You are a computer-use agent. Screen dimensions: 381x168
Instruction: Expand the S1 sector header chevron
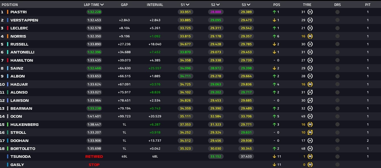[187, 5]
